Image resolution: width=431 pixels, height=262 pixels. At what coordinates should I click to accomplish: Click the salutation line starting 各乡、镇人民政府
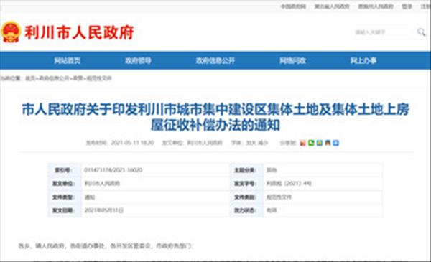(x=106, y=245)
